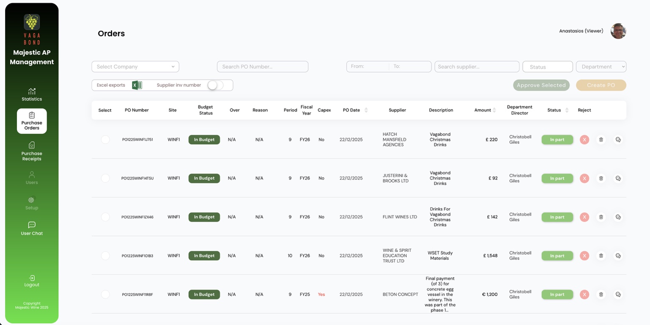The width and height of the screenshot is (650, 325).
Task: Reject the HATCH MANSFIELD AGENCIES order
Action: point(584,140)
